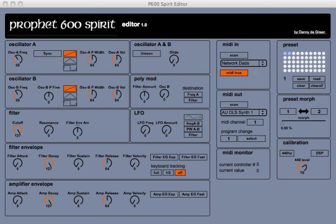Select pulse waveform for oscillator A
The image size is (336, 224).
pyautogui.click(x=70, y=68)
